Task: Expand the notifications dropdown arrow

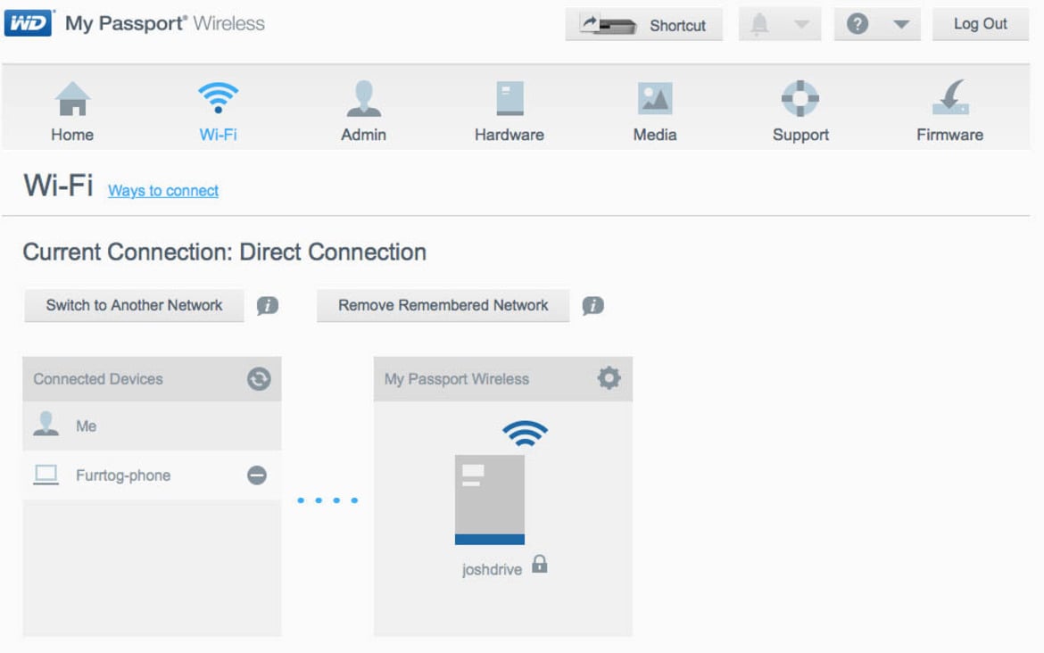Action: [801, 25]
